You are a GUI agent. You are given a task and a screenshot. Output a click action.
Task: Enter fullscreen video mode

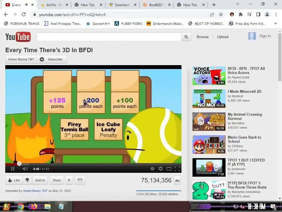177,169
